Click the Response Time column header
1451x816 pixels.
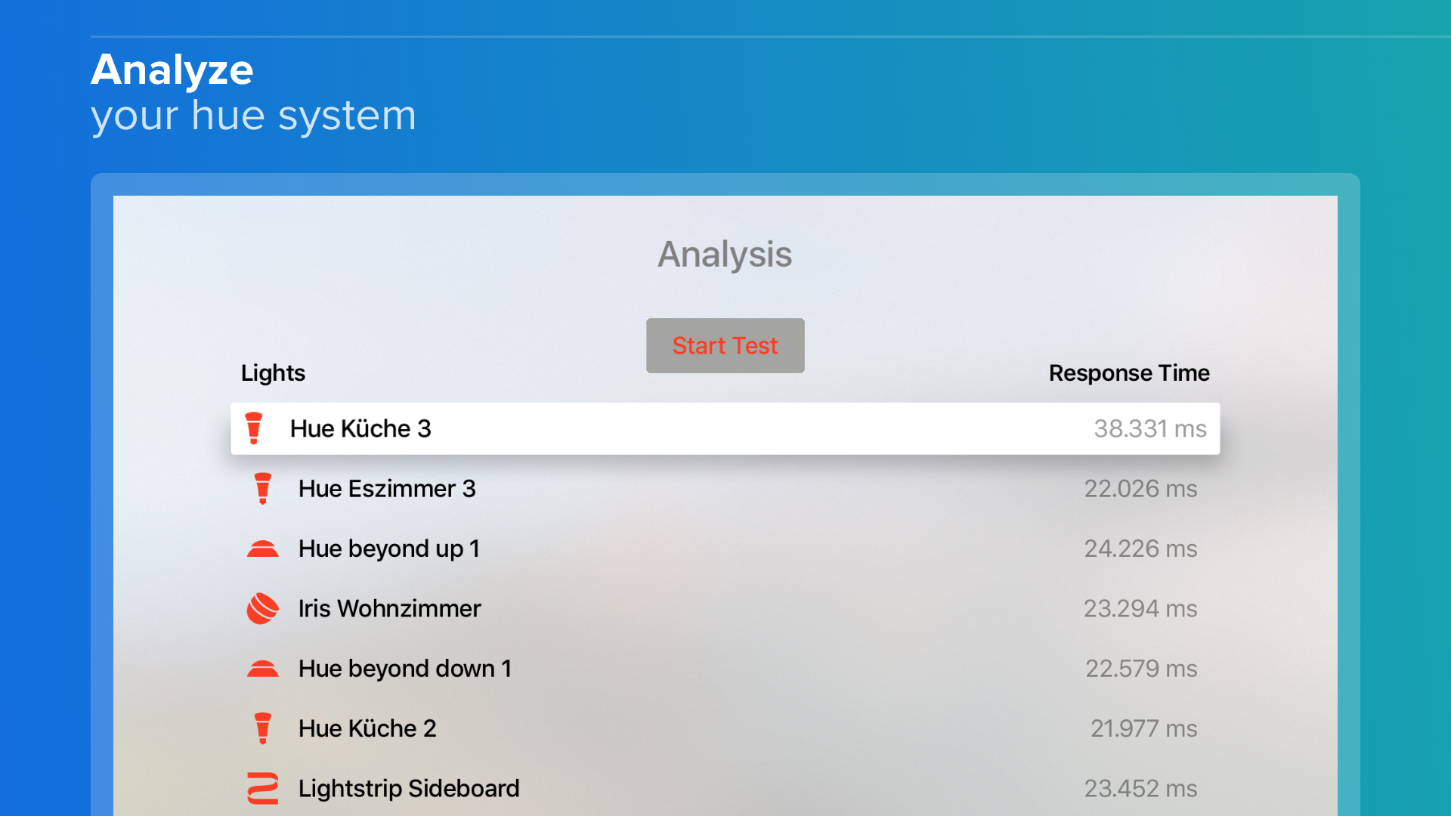click(1129, 373)
